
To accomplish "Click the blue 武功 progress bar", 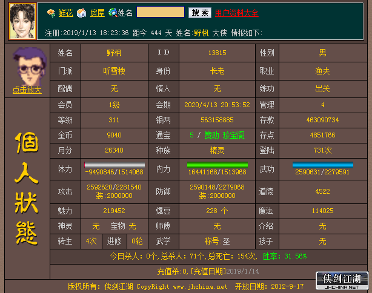I will click(x=323, y=165).
